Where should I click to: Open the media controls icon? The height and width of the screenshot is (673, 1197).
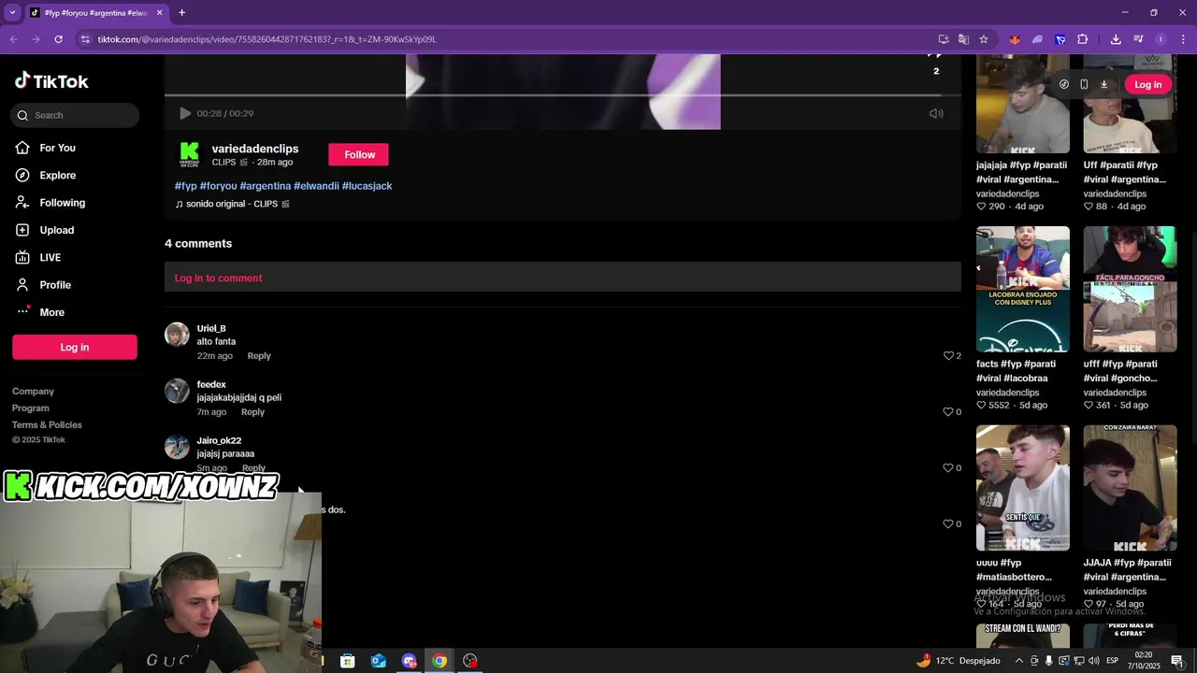(1138, 39)
